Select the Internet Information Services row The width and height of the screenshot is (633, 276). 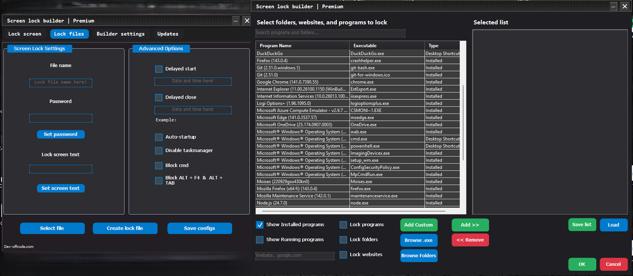pos(358,96)
